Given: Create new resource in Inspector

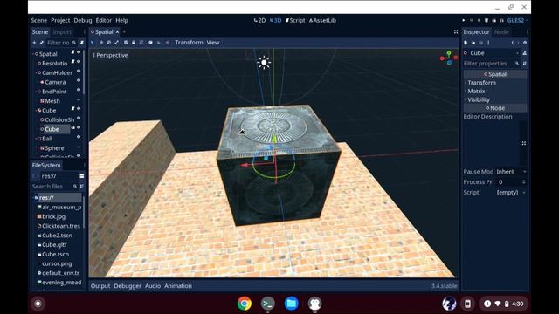Looking at the screenshot, I should tap(466, 43).
